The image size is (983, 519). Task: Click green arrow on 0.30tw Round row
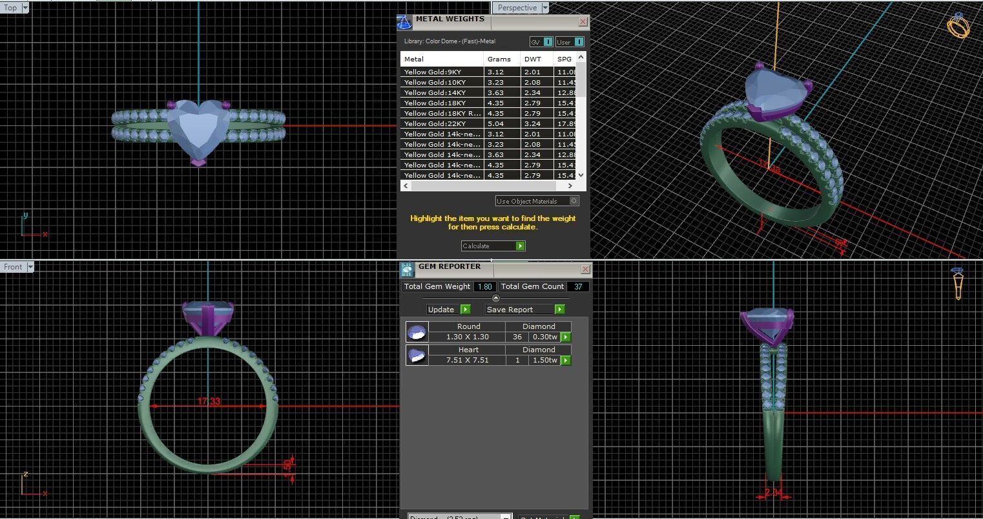pos(566,337)
